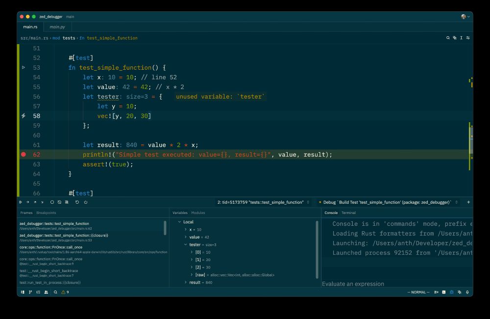Click the edit prediction icon next to NORMAL
The height and width of the screenshot is (319, 490).
(x=436, y=292)
